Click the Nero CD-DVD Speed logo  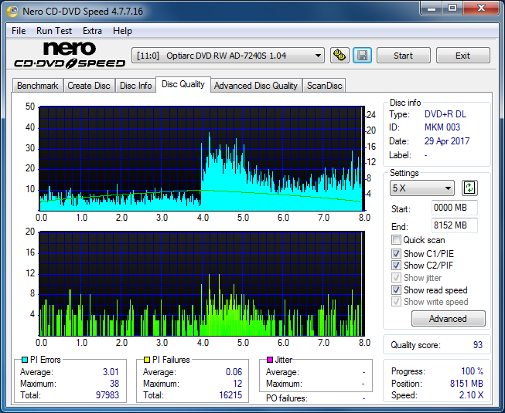[x=70, y=55]
